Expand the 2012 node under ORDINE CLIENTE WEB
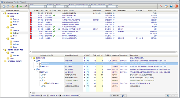This screenshot has width=180, height=98. tap(6, 58)
